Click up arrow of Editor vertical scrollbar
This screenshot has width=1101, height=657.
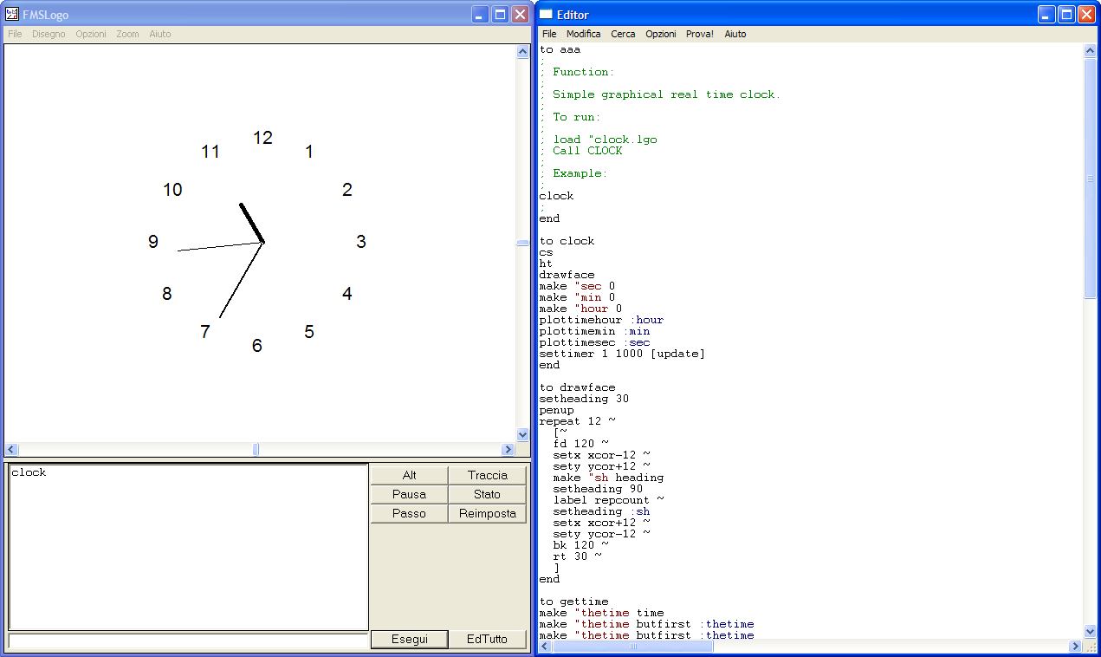point(1091,51)
